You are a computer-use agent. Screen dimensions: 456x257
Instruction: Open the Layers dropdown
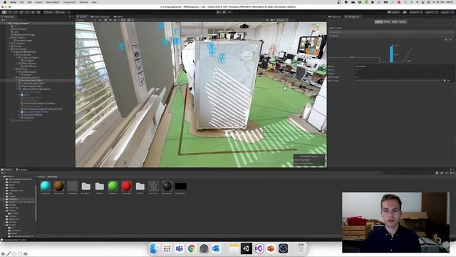(431, 12)
